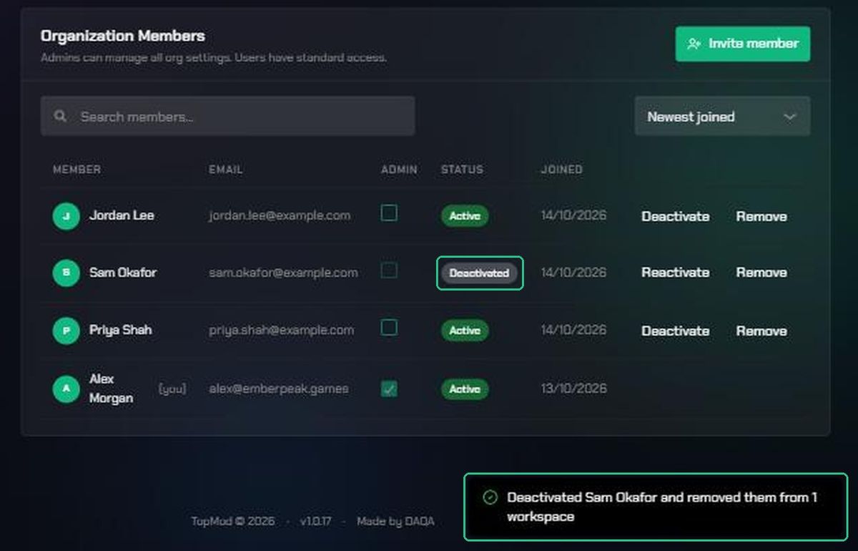Deactivate Jordan Lee's account
Screen dimensions: 858x551
point(676,216)
